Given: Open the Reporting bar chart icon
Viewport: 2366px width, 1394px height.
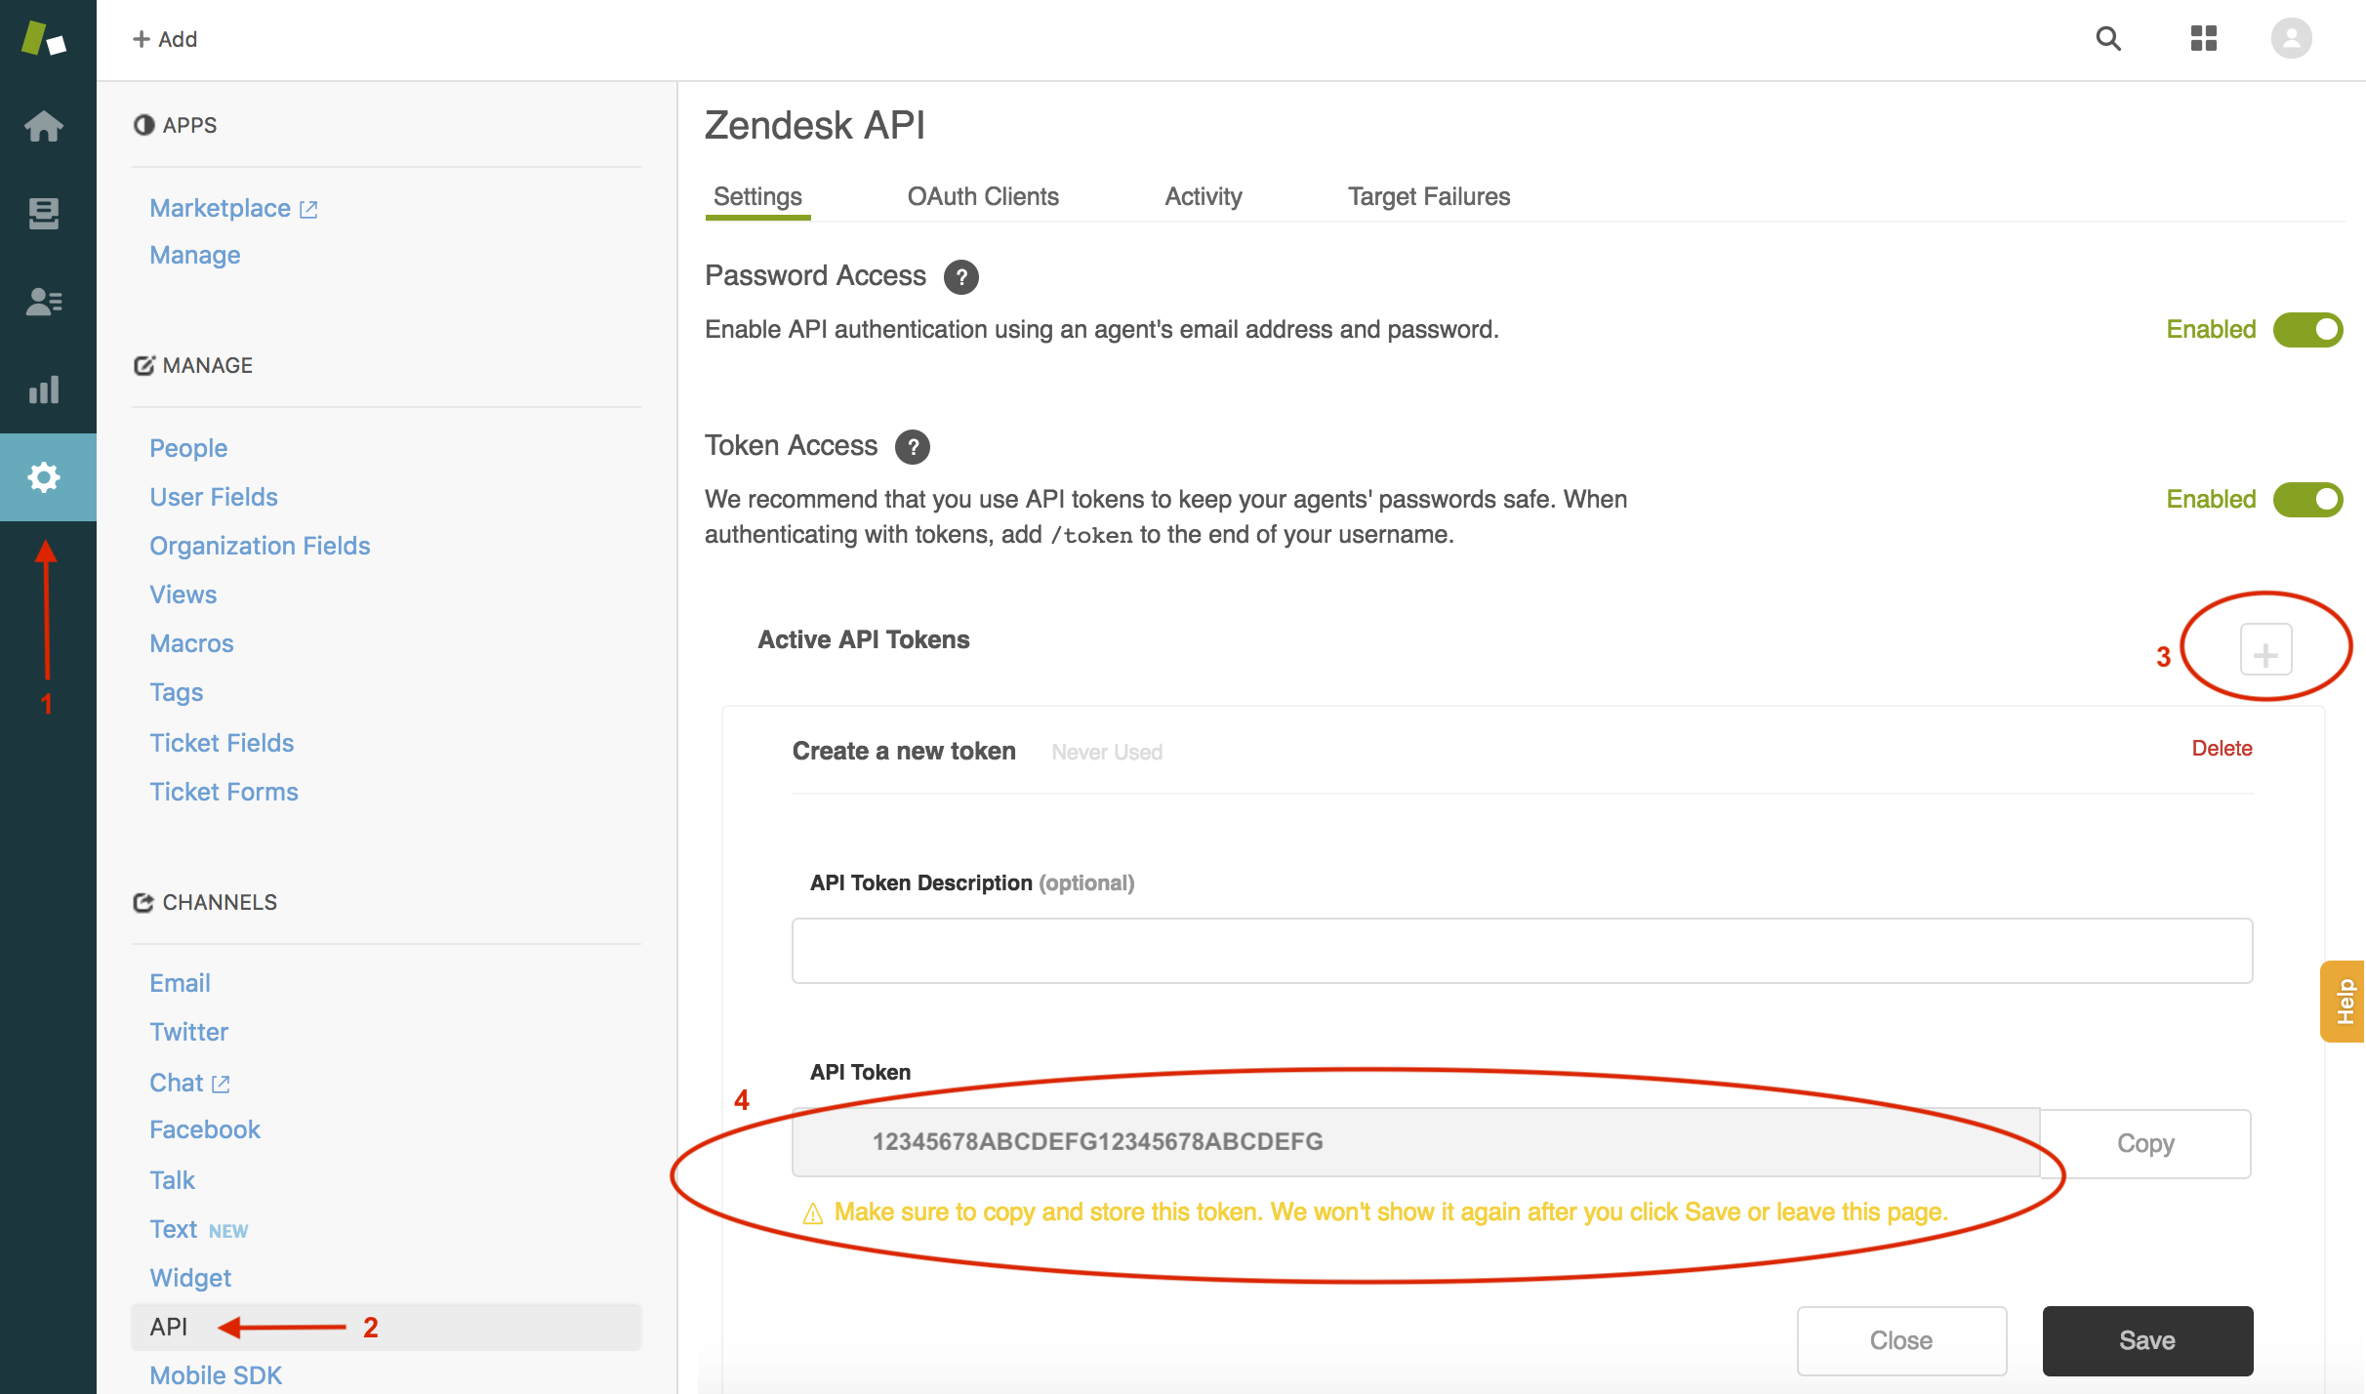Looking at the screenshot, I should click(44, 389).
